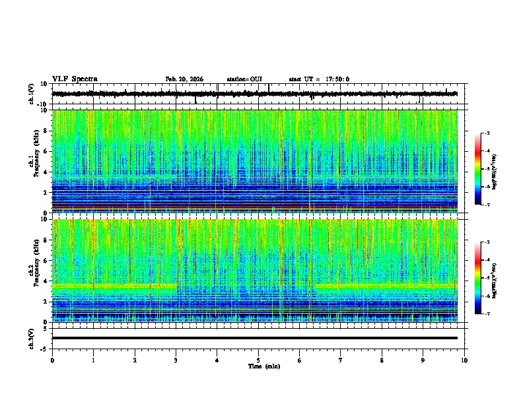Click the time axis tick label "7"
The image size is (523, 404).
(341, 360)
